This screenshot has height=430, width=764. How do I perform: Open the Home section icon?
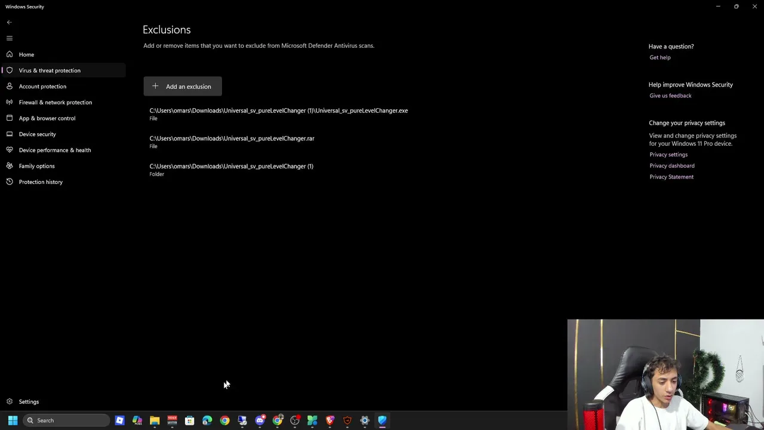9,54
